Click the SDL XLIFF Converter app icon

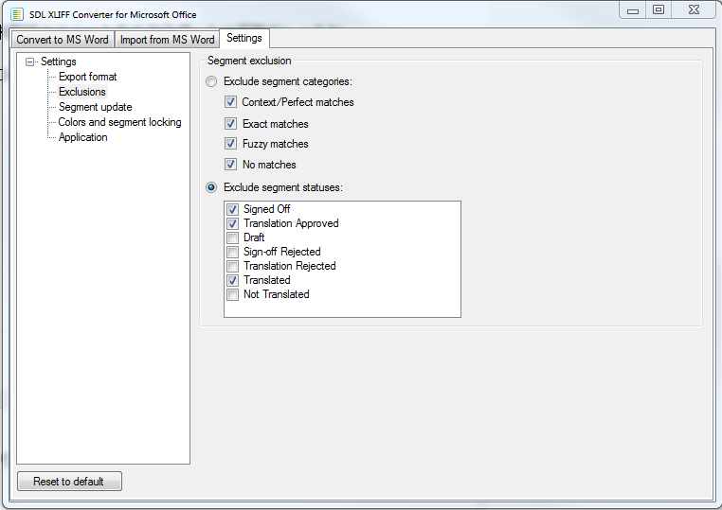pos(16,14)
